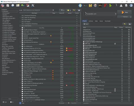Click the flag icon on AWKCR row

click(x=51, y=36)
